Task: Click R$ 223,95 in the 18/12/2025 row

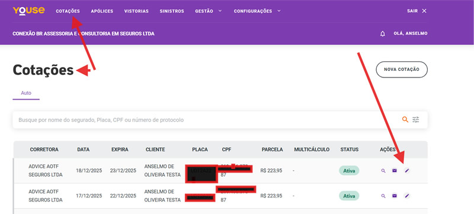Action: [271, 171]
